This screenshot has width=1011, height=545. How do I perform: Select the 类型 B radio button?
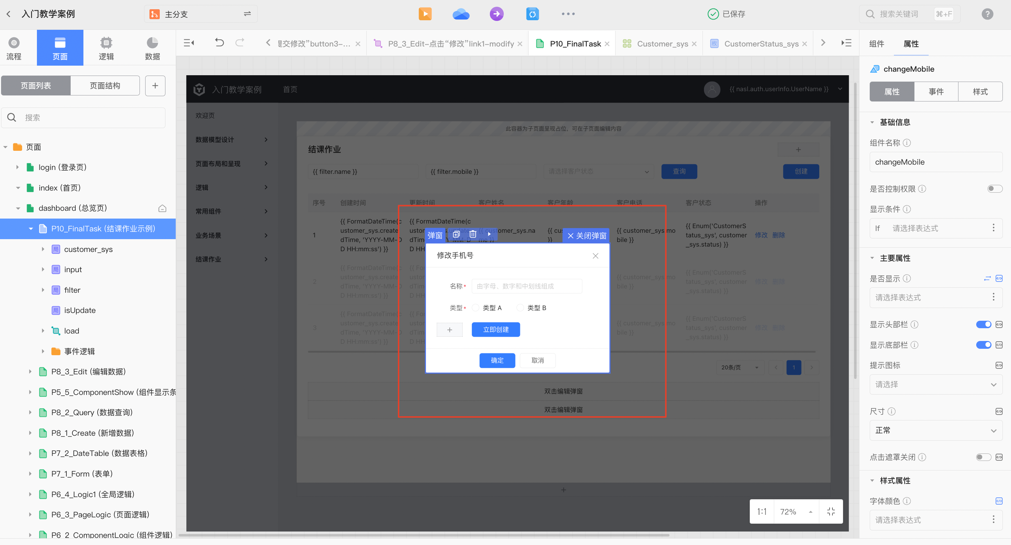pos(520,308)
